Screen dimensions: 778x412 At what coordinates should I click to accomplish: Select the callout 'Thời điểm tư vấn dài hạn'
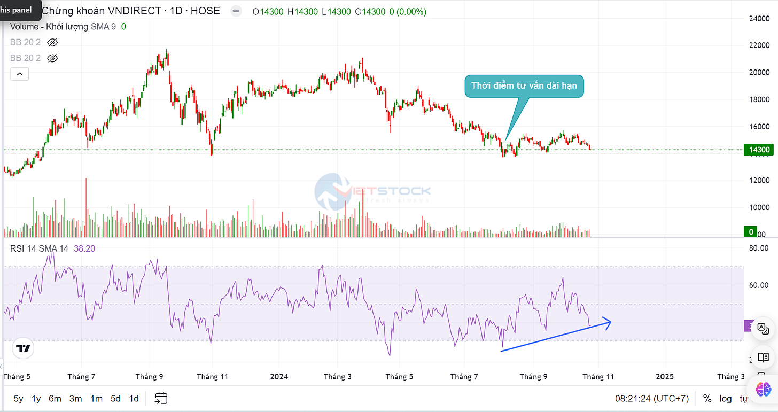(524, 85)
